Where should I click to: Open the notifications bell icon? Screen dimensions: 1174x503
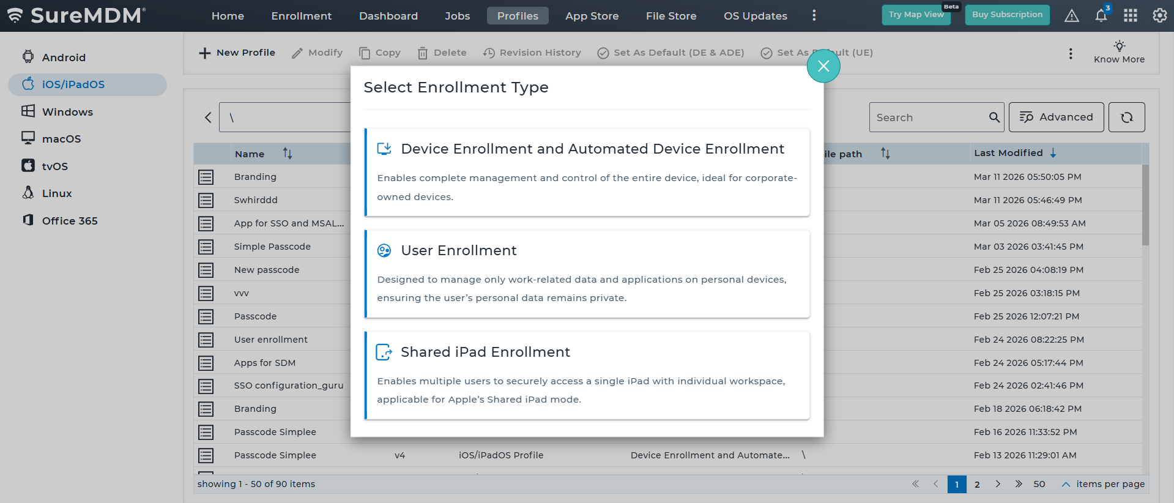coord(1101,16)
